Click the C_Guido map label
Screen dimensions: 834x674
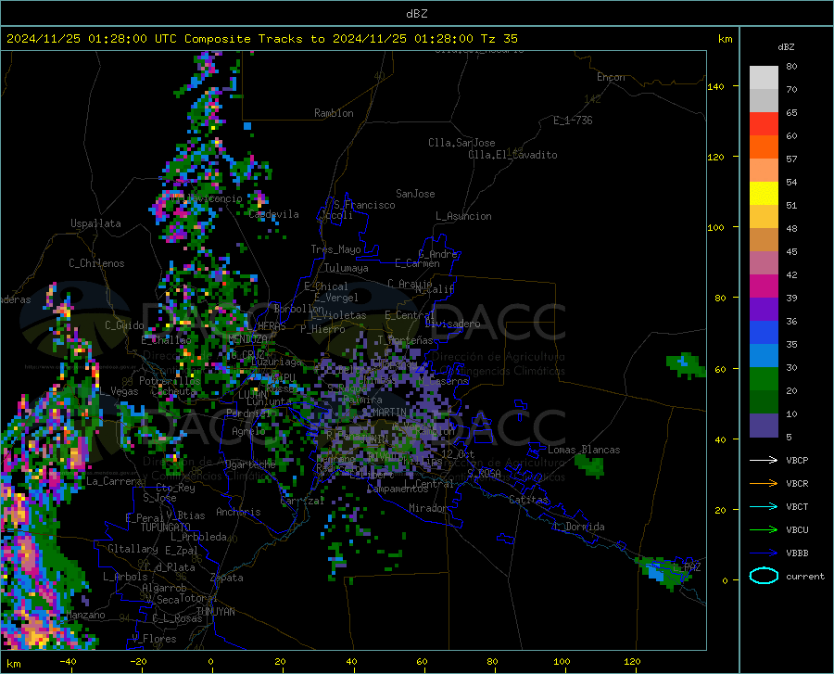pyautogui.click(x=124, y=325)
